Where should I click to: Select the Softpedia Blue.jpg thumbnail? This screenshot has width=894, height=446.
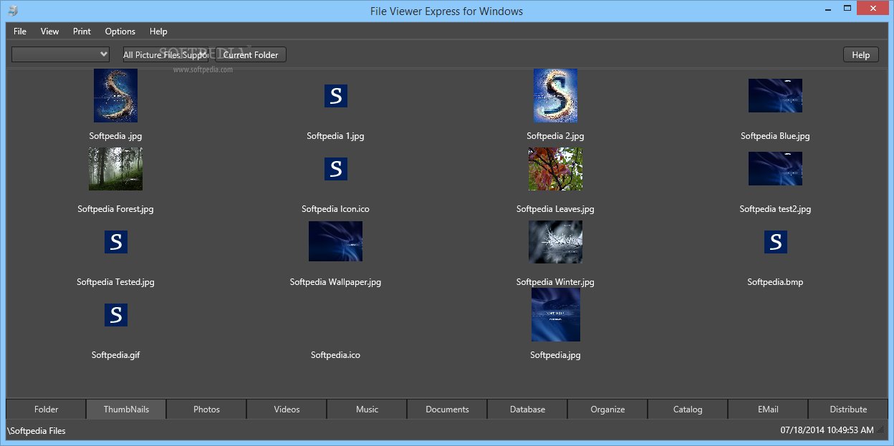[x=775, y=96]
